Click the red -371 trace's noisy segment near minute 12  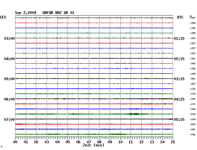(148, 104)
